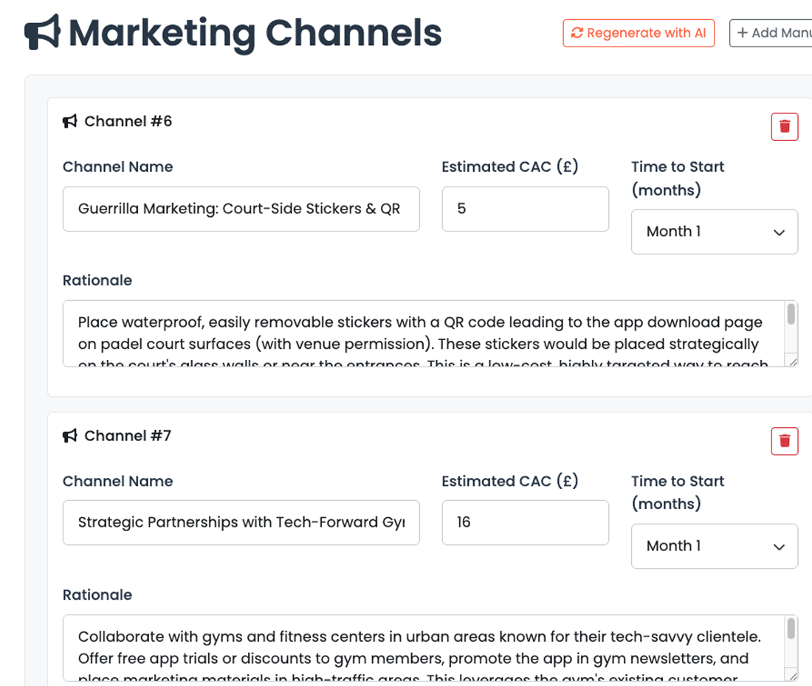The height and width of the screenshot is (686, 812).
Task: Click the megaphone icon beside Channel #6
Action: 69,121
